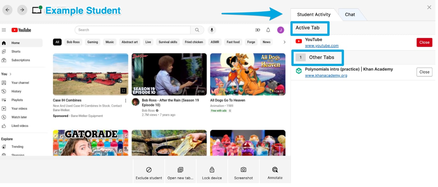Open the purple J account avatar
The width and height of the screenshot is (438, 187).
(x=281, y=30)
